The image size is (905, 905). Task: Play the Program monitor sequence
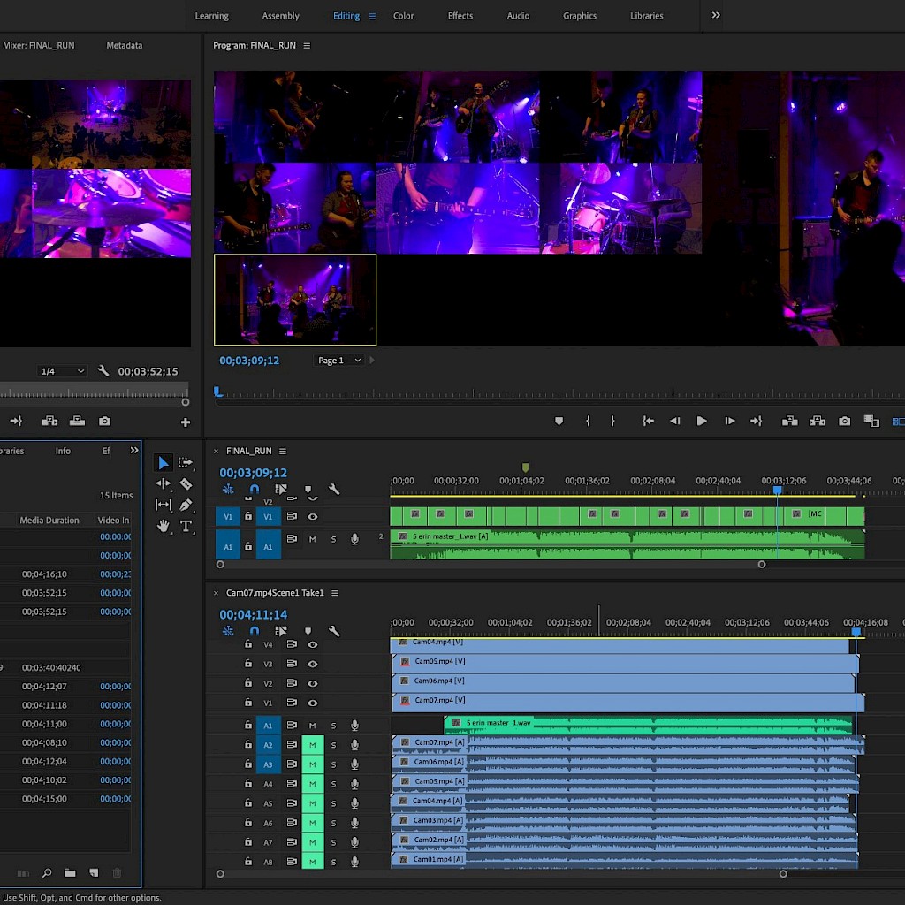click(702, 422)
